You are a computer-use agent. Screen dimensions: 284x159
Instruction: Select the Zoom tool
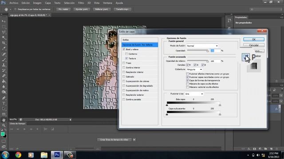click(4, 125)
